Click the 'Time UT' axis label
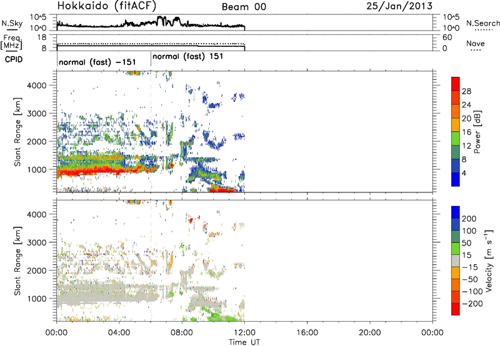This screenshot has width=500, height=346. (244, 342)
